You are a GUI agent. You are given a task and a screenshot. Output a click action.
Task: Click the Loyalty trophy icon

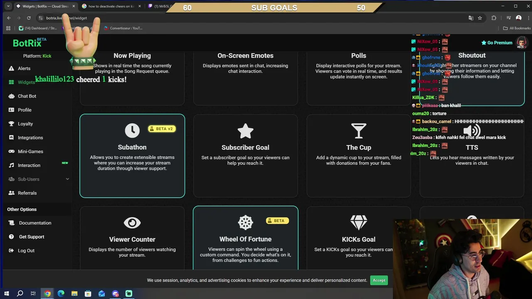click(11, 124)
